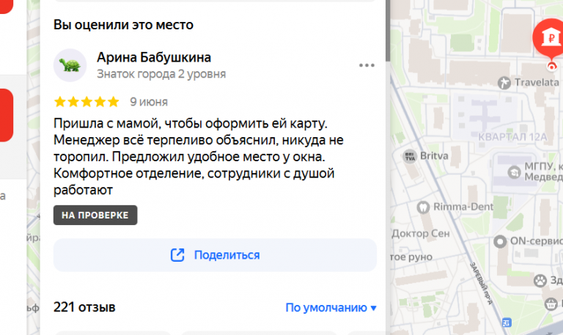Select the Travelata map icon
563x335 pixels.
pos(504,83)
